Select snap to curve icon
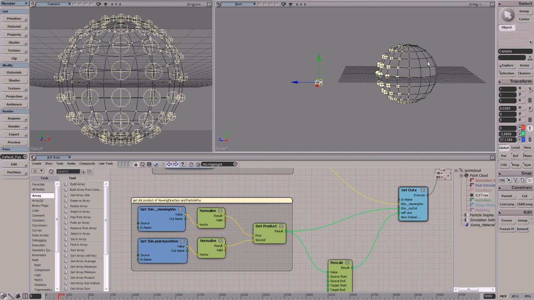Image resolution: width=534 pixels, height=300 pixels. [516, 180]
